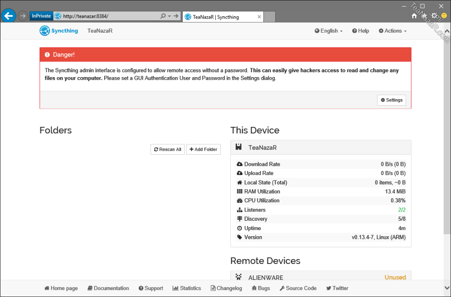Viewport: 451px width, 297px height.
Task: Click the smiley feedback icon
Action: pos(444,16)
